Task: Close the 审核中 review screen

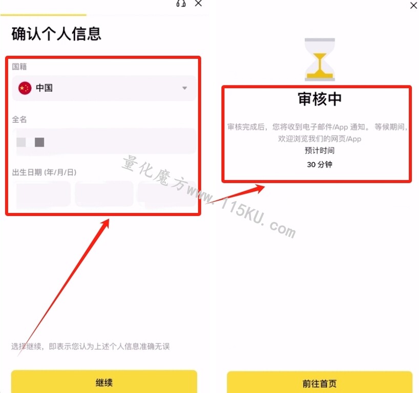Action: click(413, 5)
